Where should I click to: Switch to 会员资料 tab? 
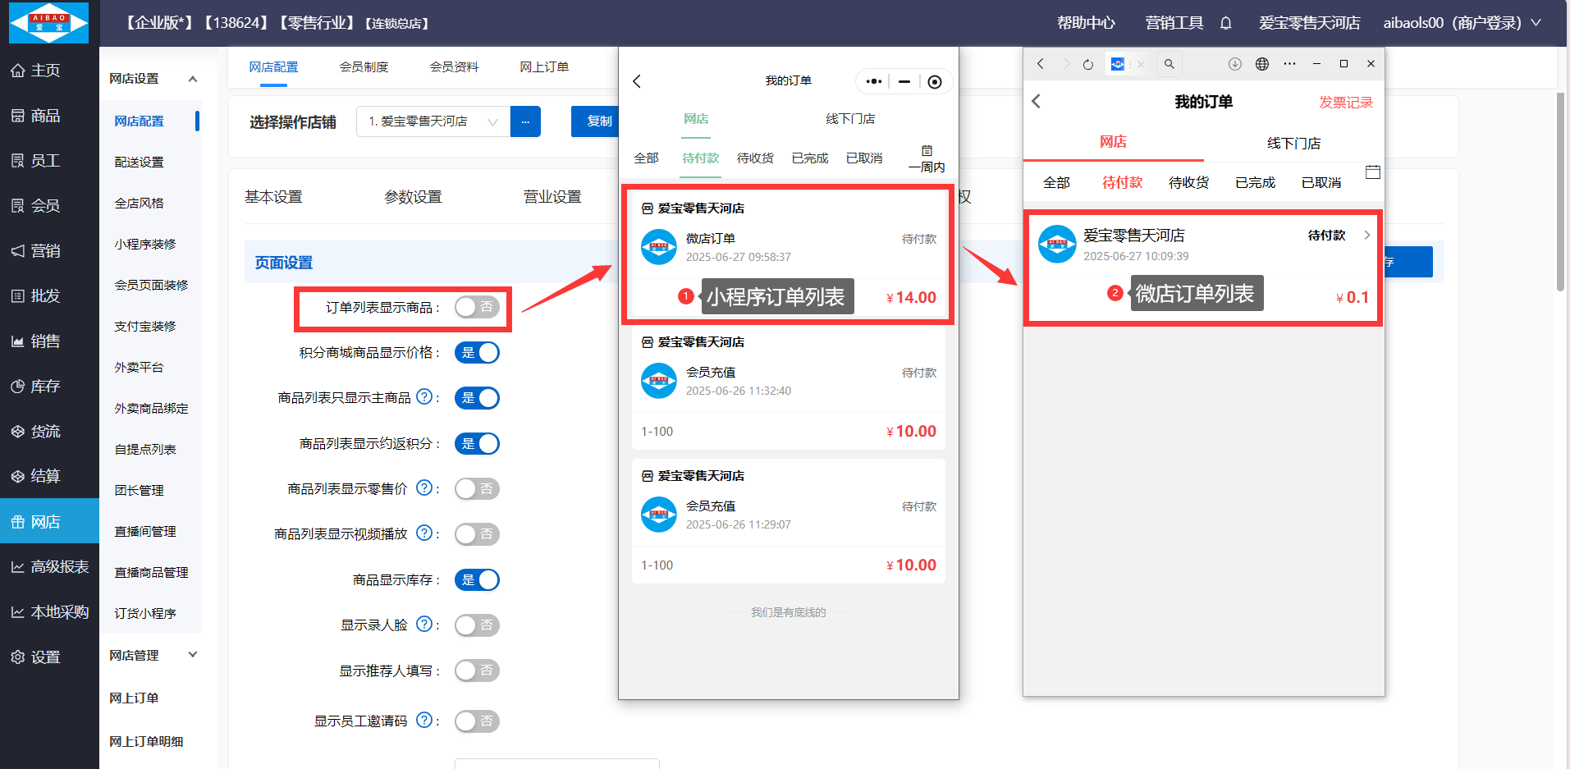(454, 67)
